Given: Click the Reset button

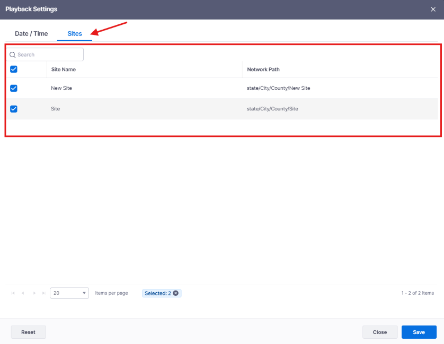Looking at the screenshot, I should coord(28,332).
